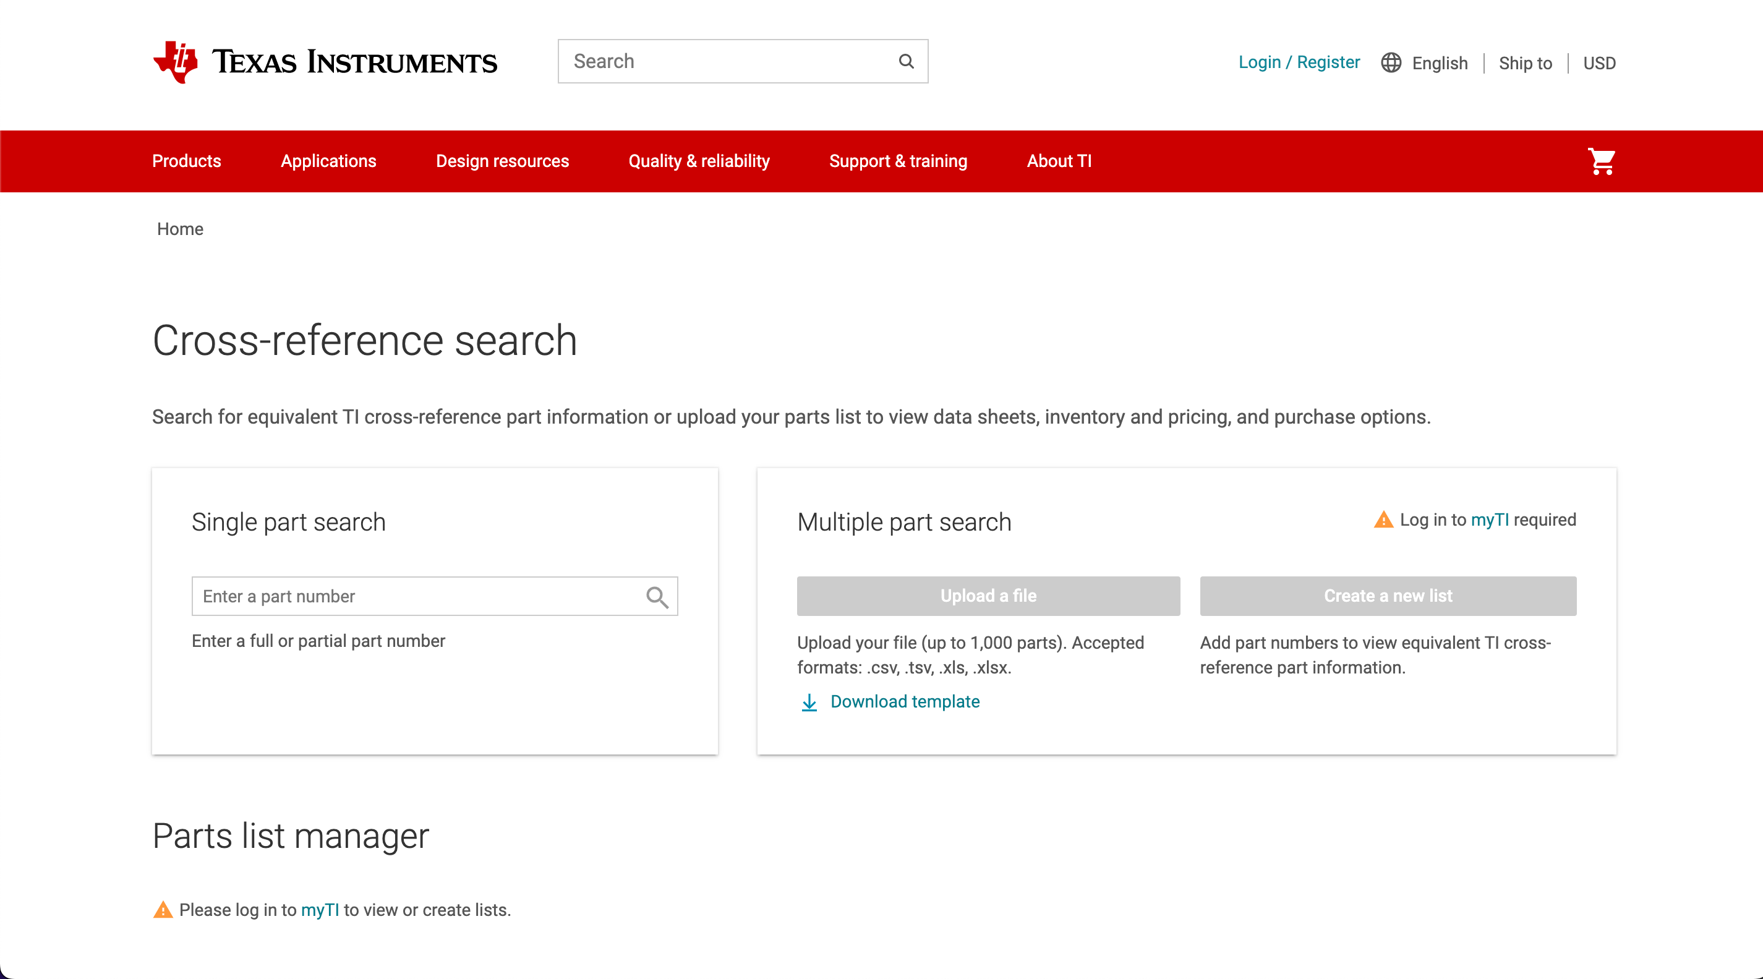Open Quality & reliability menu
The image size is (1763, 979).
pos(699,161)
